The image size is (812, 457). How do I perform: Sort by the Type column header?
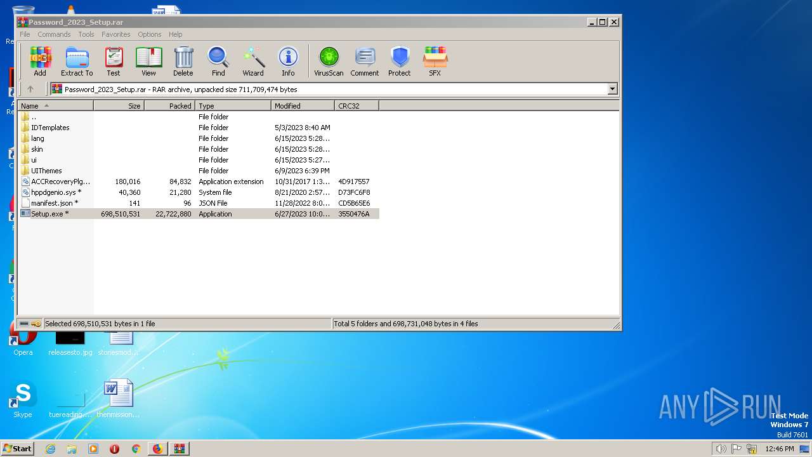[233, 106]
